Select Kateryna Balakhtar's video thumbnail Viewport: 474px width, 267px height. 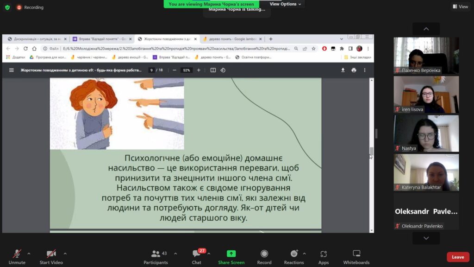pyautogui.click(x=426, y=172)
